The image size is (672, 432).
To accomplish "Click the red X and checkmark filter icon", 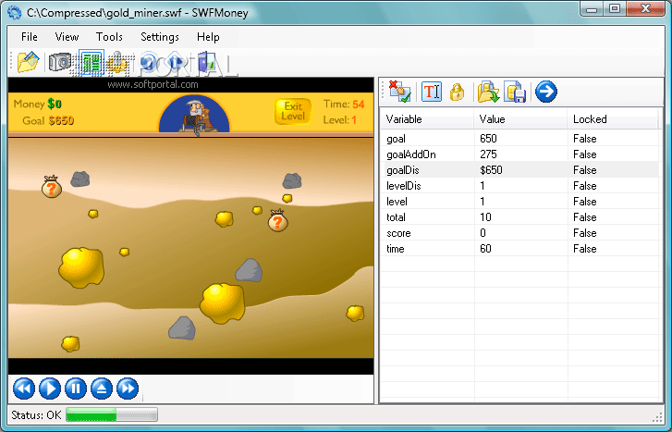I will click(x=399, y=92).
